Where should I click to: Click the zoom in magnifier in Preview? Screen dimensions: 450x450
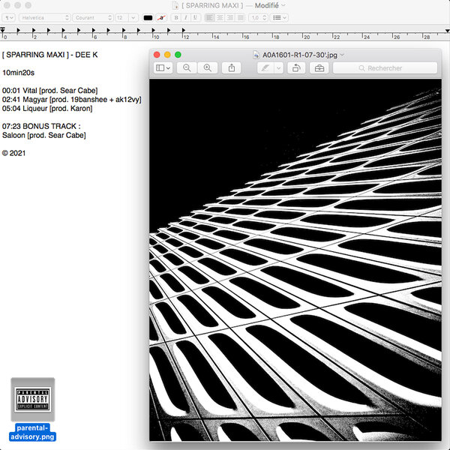(x=207, y=68)
